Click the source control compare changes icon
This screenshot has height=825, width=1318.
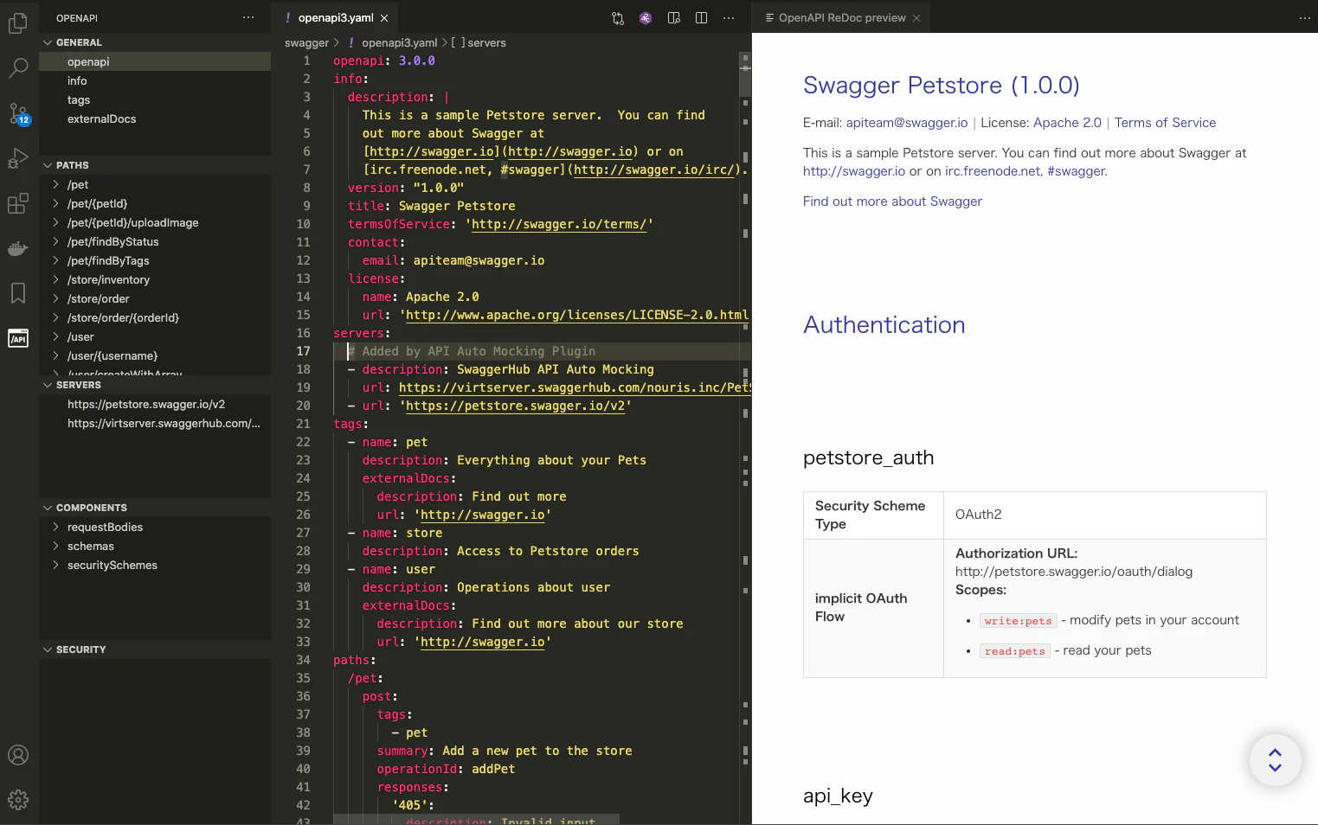coord(618,17)
